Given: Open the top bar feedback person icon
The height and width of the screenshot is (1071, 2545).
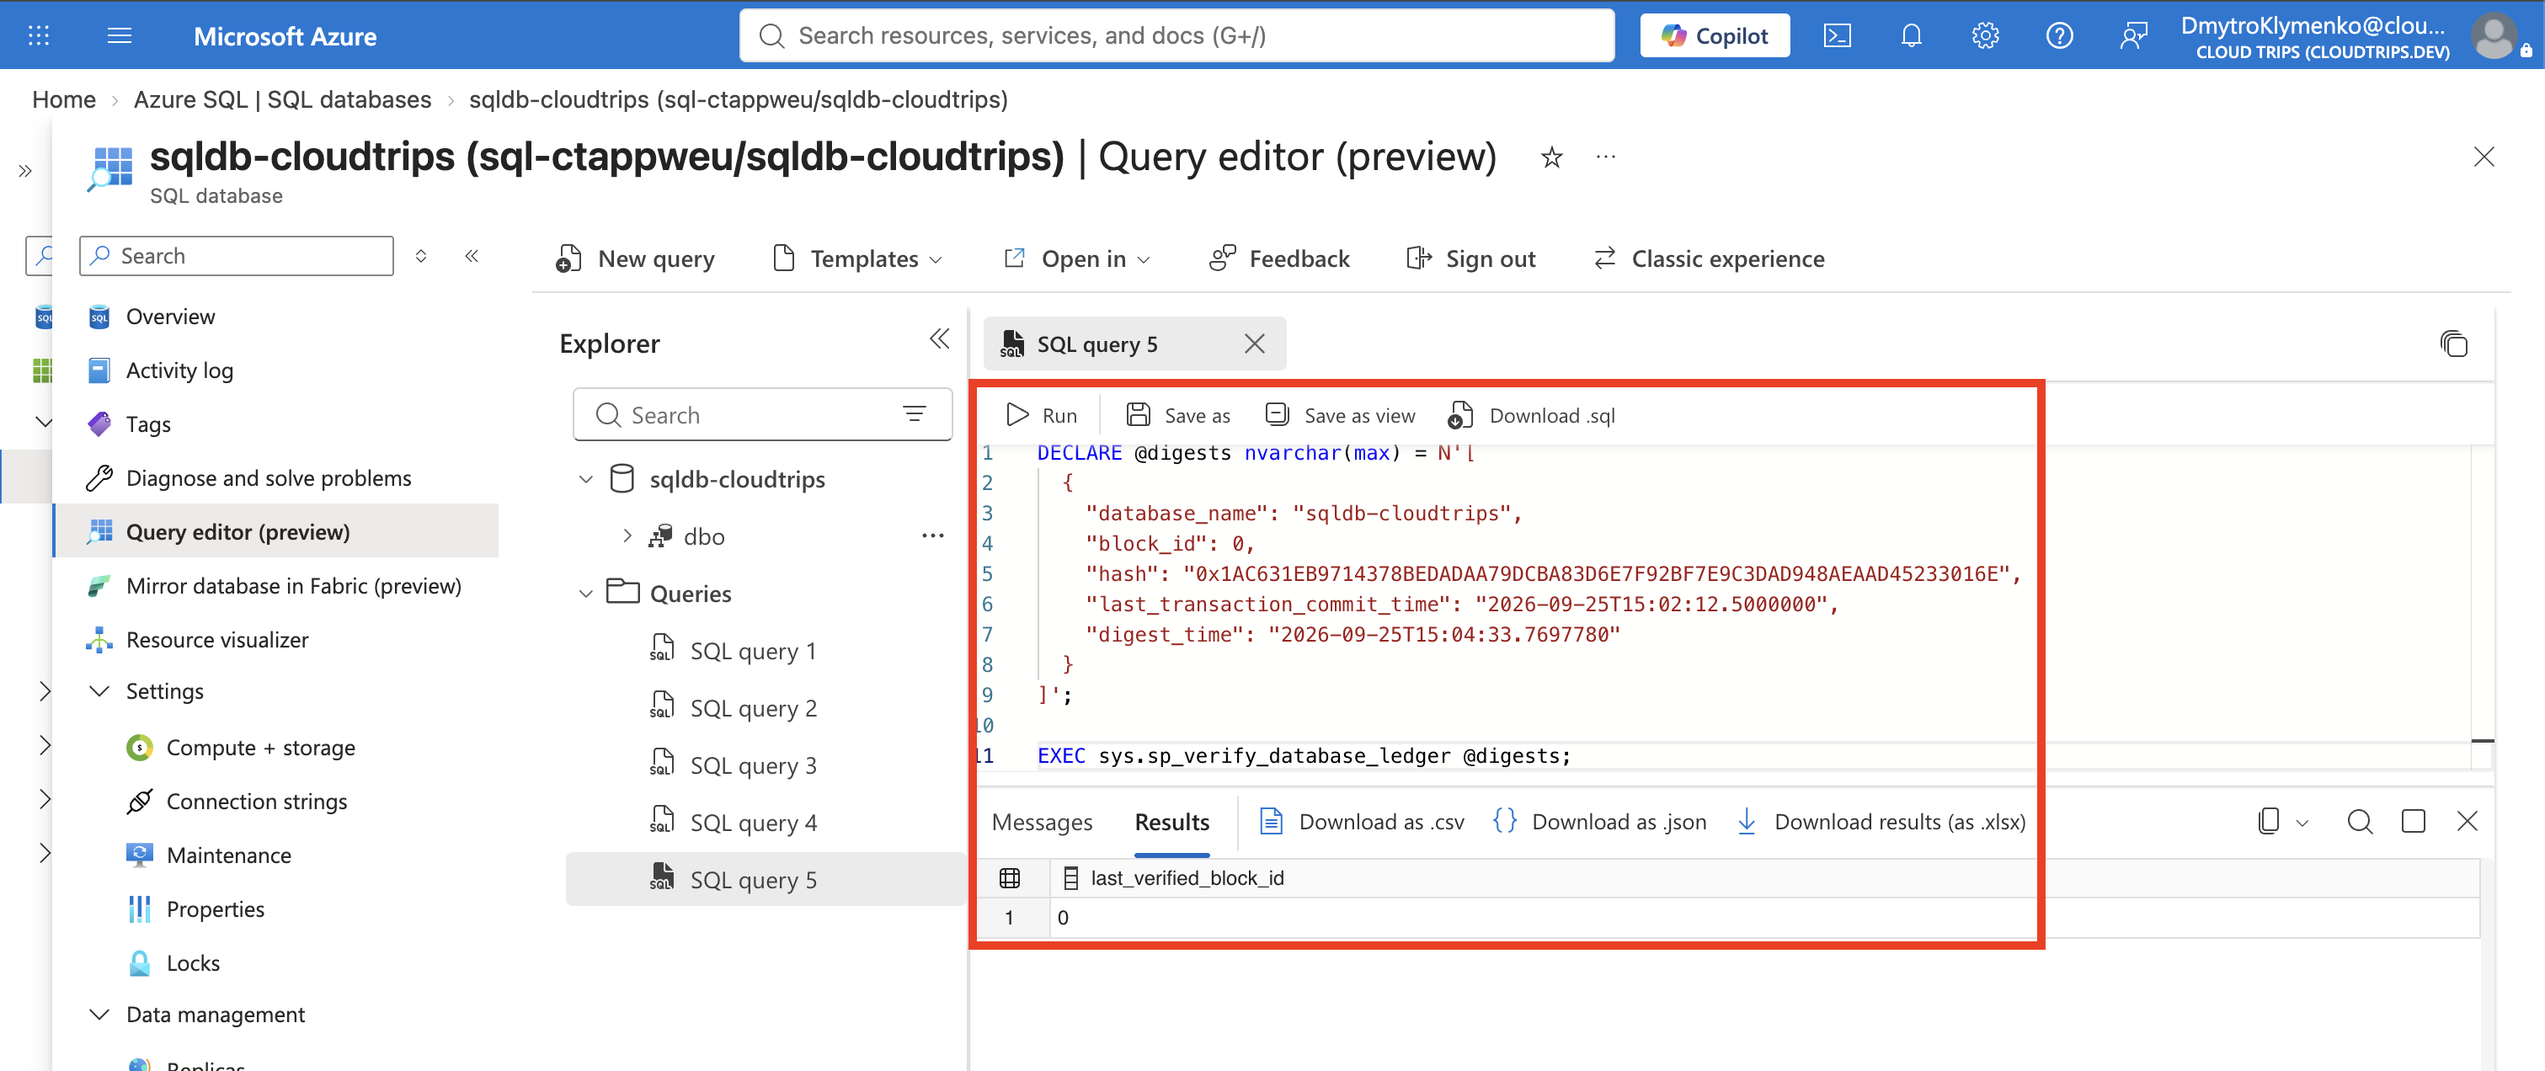Looking at the screenshot, I should pyautogui.click(x=2133, y=35).
